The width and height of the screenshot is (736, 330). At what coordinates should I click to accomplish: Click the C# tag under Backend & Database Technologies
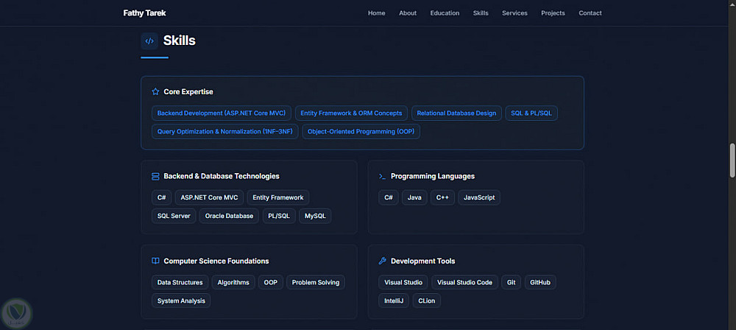[x=161, y=197]
